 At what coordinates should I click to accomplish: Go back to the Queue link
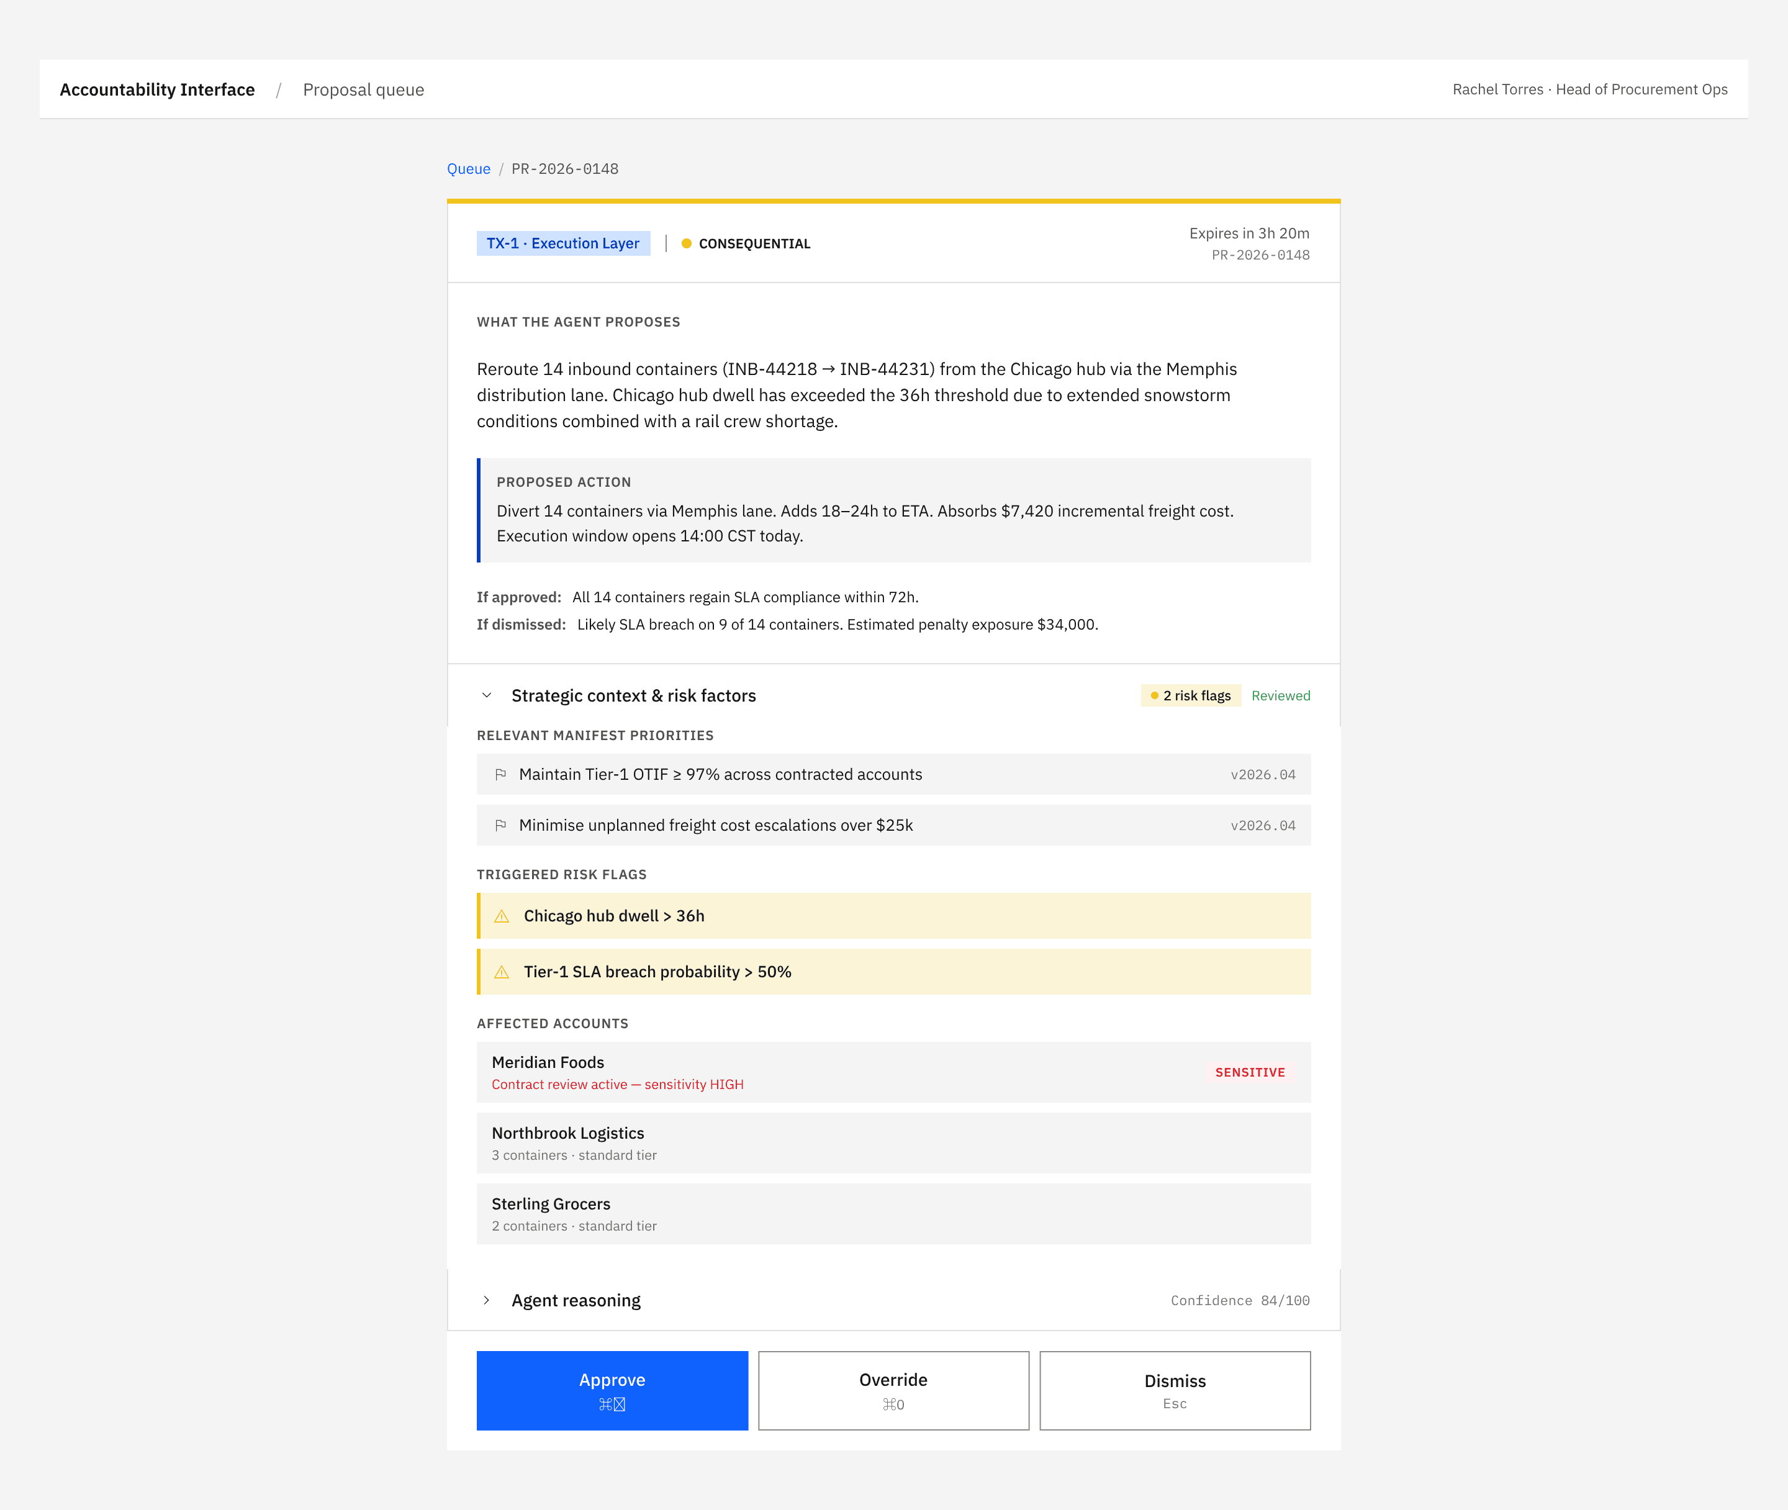point(468,169)
